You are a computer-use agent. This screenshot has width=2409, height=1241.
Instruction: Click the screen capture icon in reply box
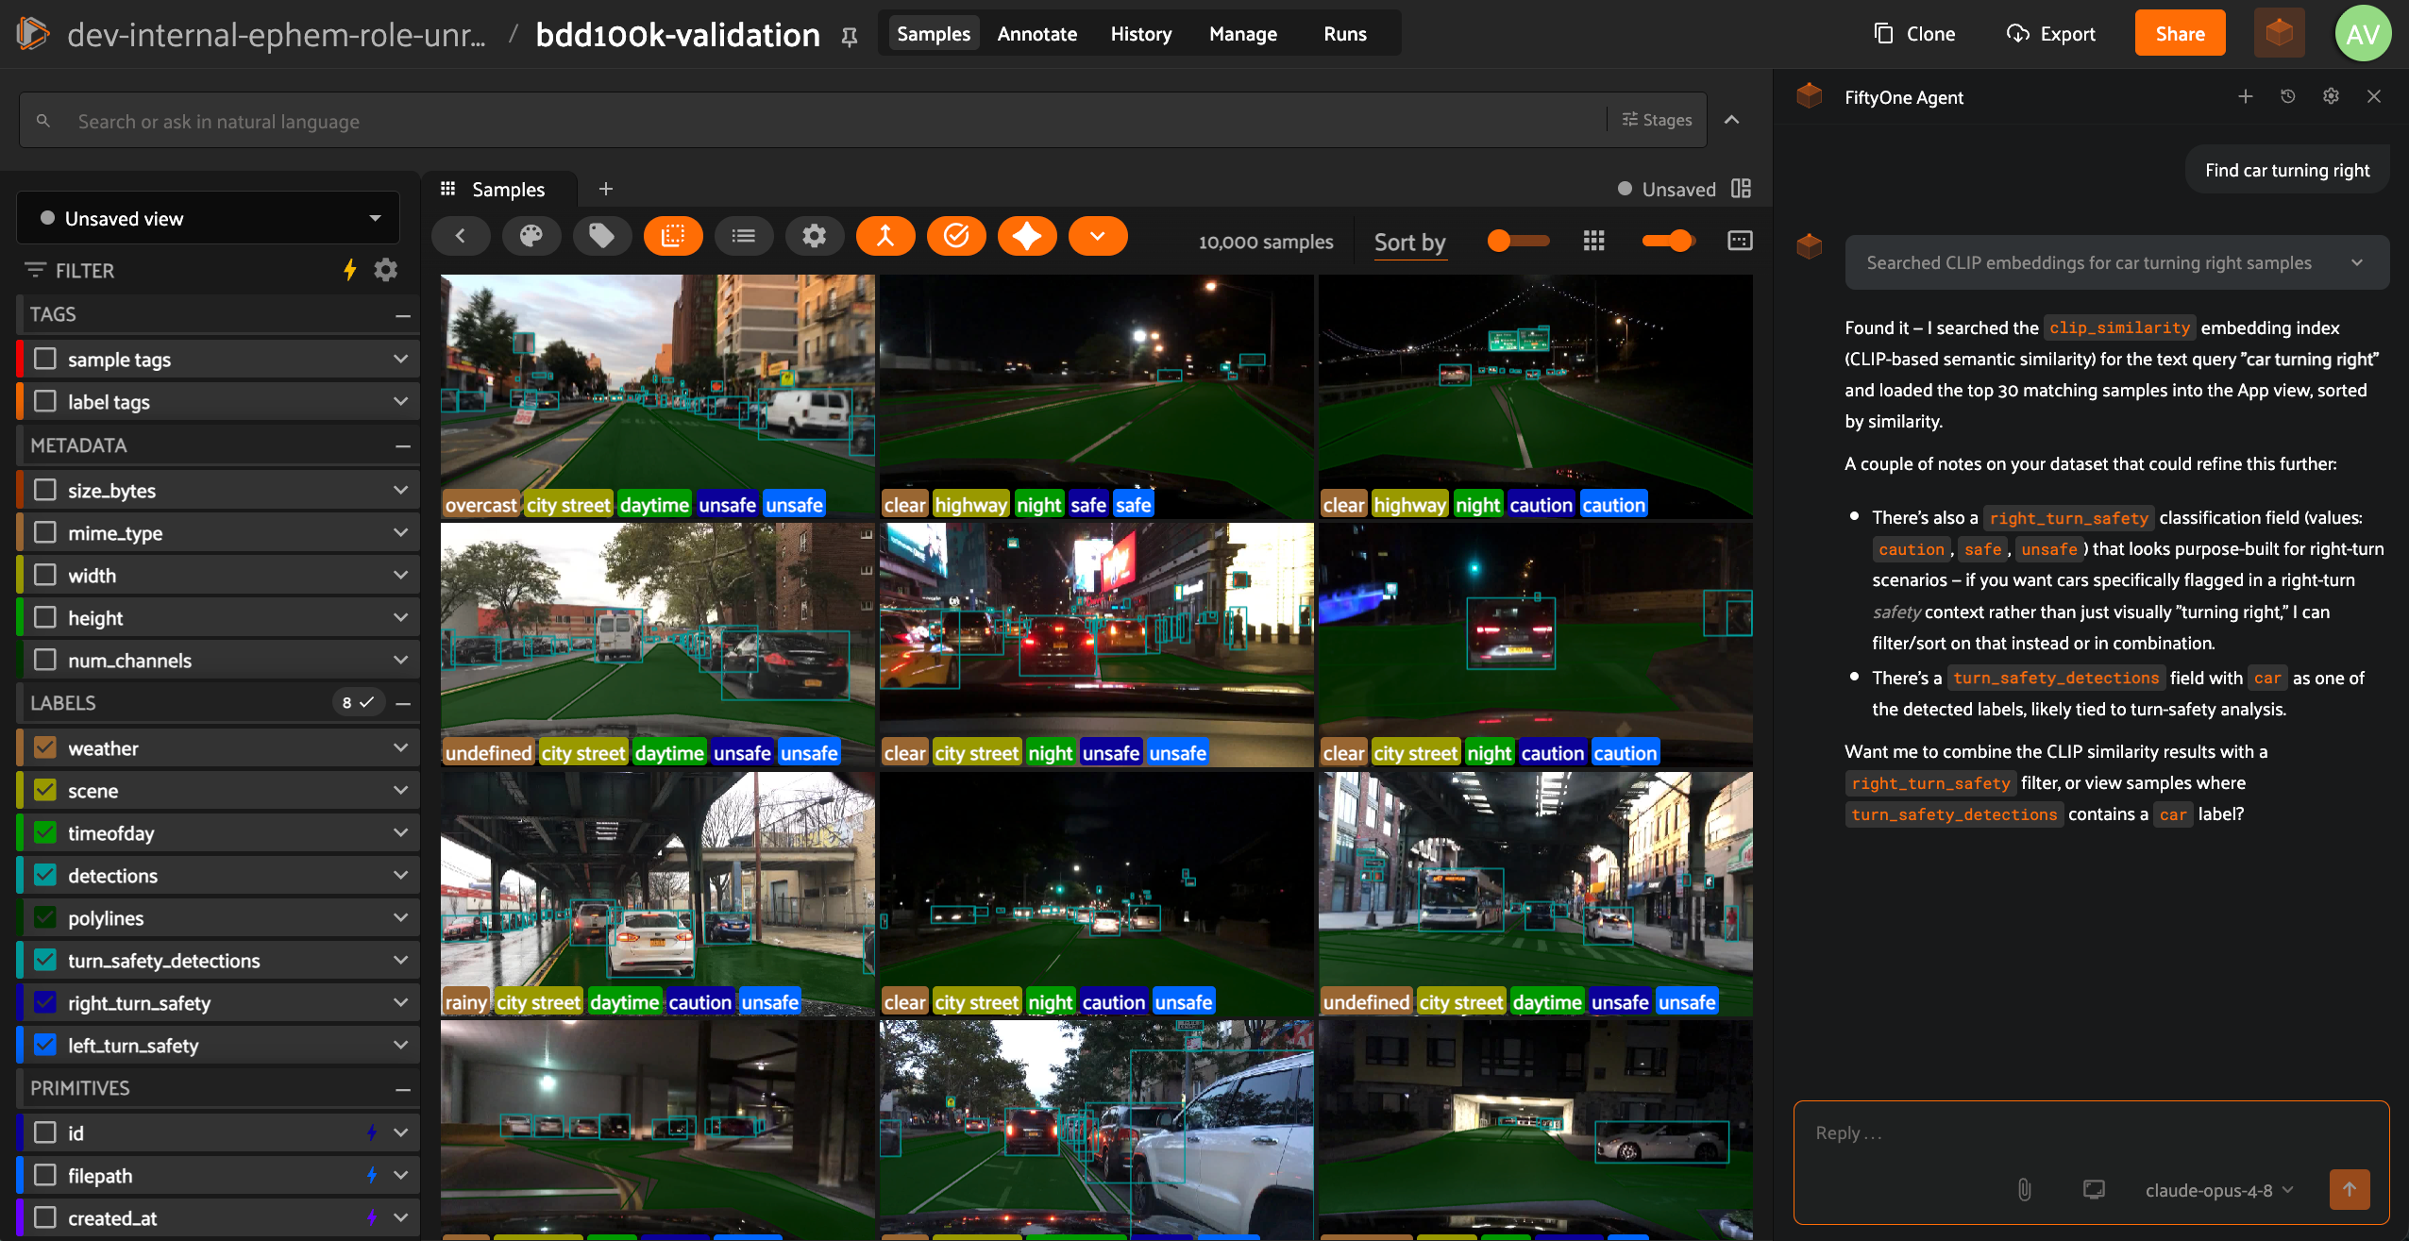coord(2094,1189)
